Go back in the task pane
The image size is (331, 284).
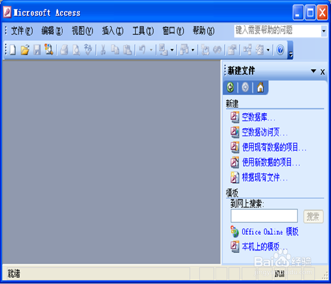click(x=230, y=87)
